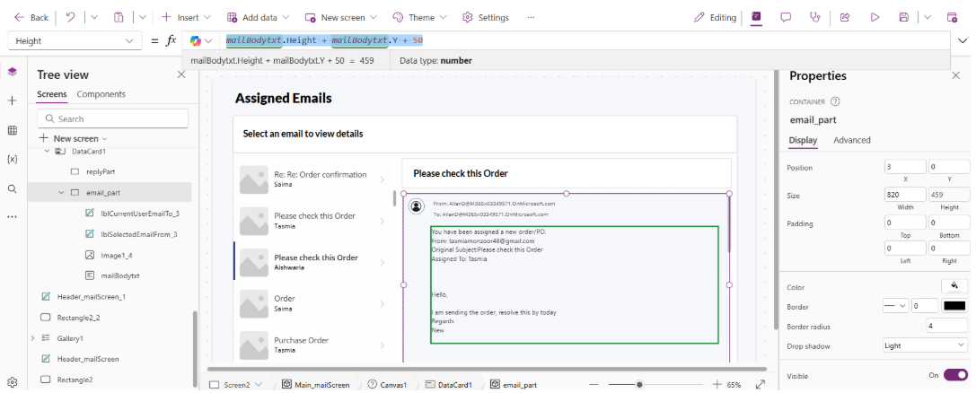The image size is (976, 393).
Task: Open the Variables {x} icon in sidebar
Action: coord(13,159)
